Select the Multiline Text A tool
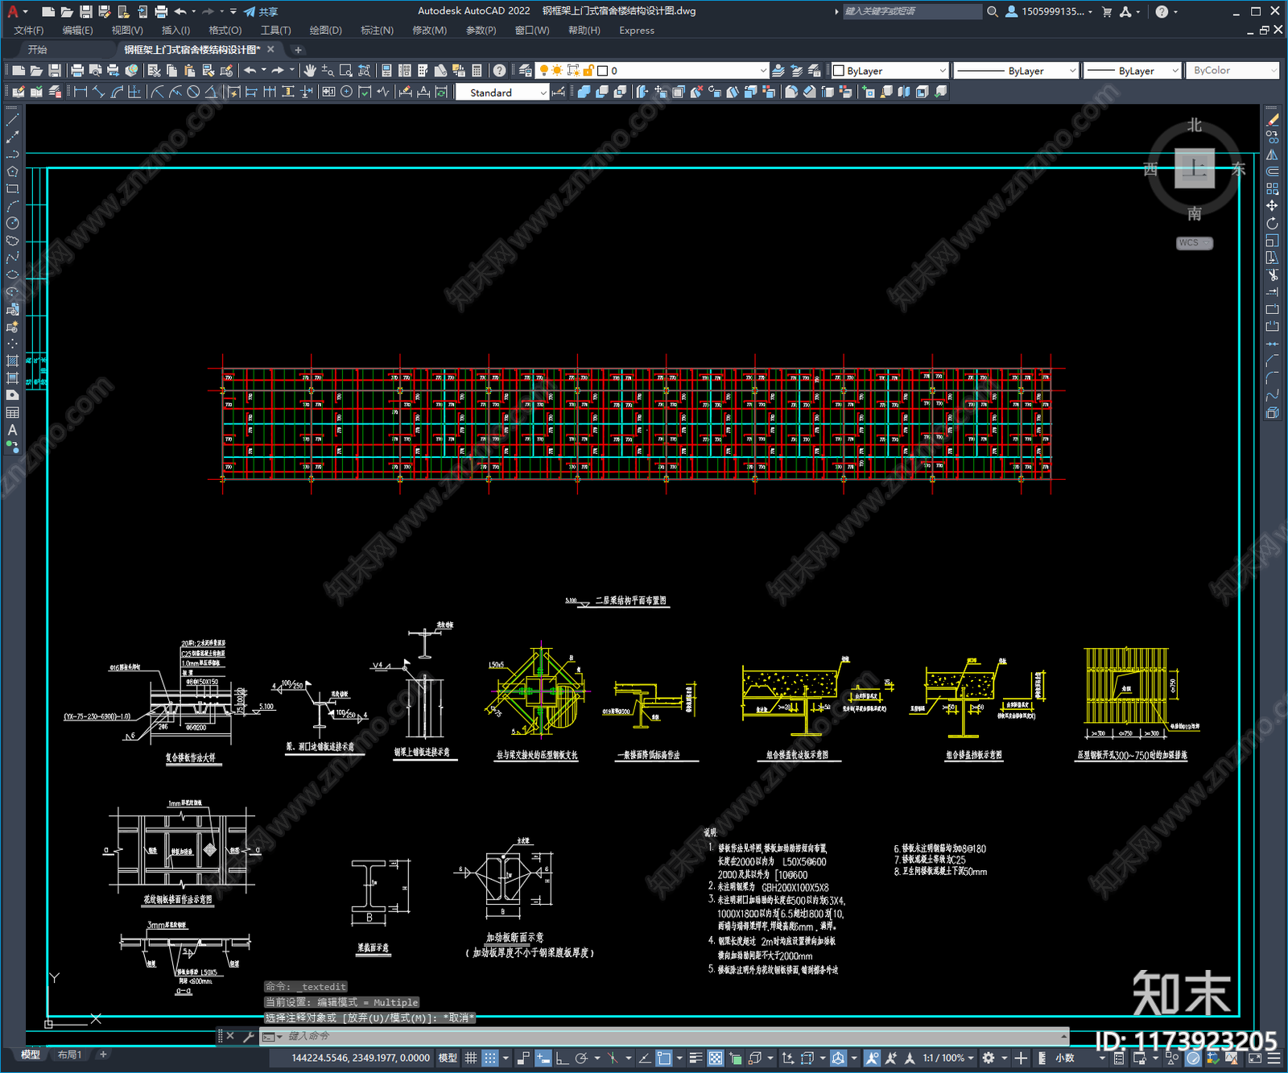1288x1073 pixels. pos(12,430)
